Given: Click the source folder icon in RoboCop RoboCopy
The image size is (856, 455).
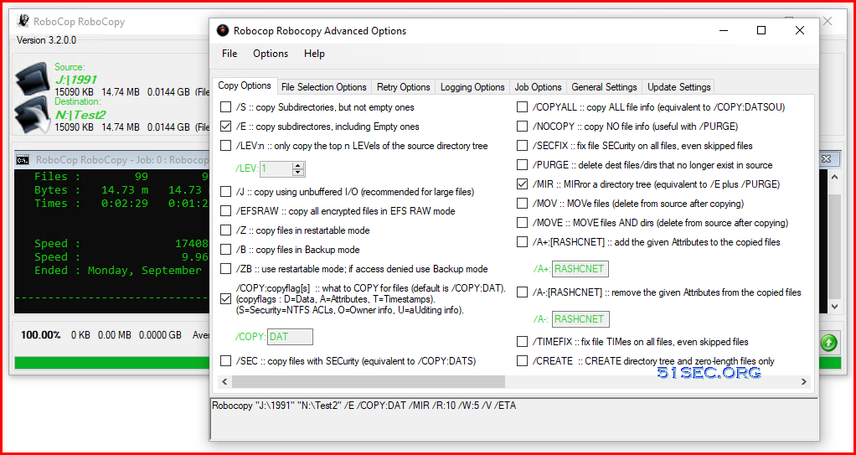Looking at the screenshot, I should click(33, 80).
